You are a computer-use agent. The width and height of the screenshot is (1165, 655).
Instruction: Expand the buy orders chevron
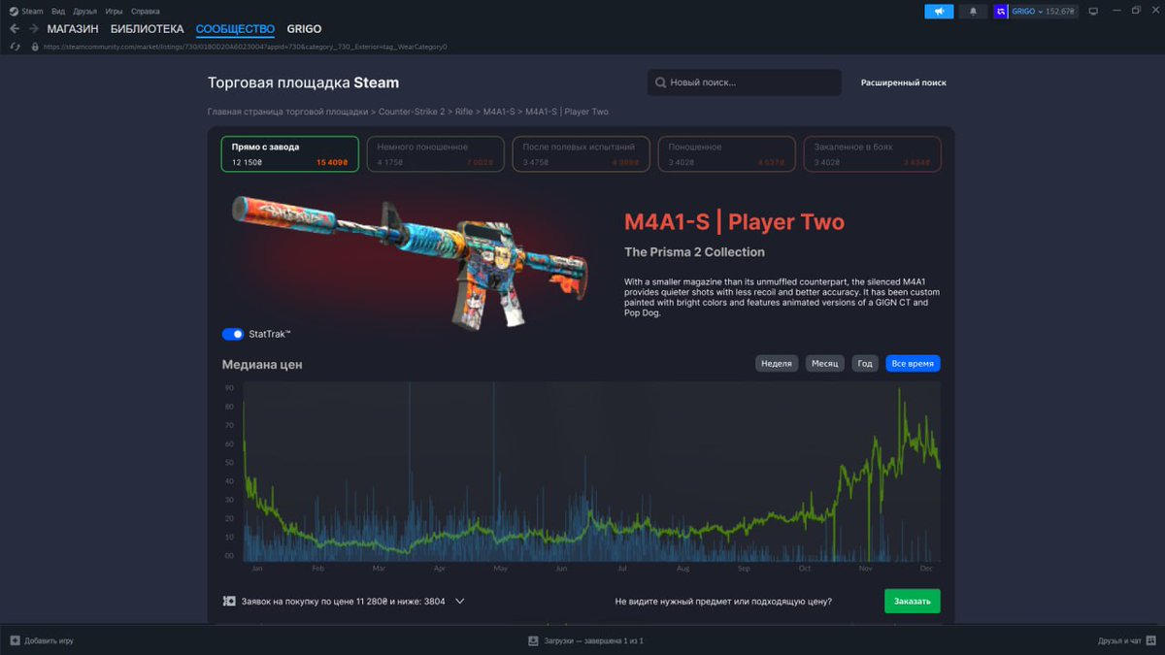tap(460, 602)
